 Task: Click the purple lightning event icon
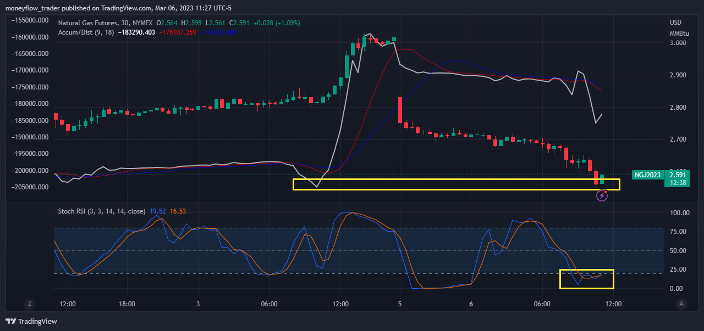click(602, 195)
